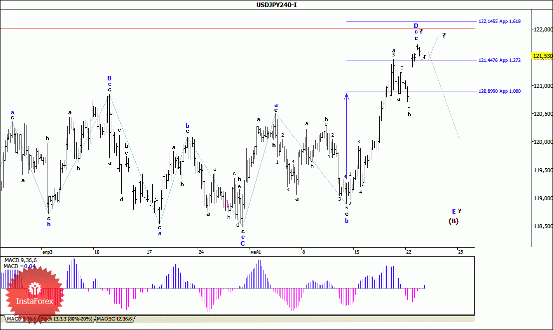The width and height of the screenshot is (553, 330).
Task: Click the MACD =0,04 value in indicator pane
Action: [x=20, y=266]
